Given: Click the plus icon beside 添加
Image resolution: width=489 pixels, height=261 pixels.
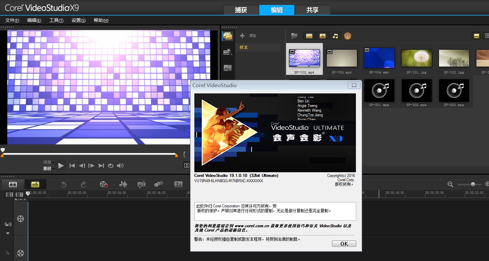Looking at the screenshot, I should 242,36.
